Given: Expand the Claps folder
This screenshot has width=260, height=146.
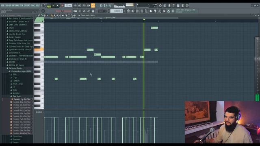Looking at the screenshot, I should pyautogui.click(x=15, y=77).
